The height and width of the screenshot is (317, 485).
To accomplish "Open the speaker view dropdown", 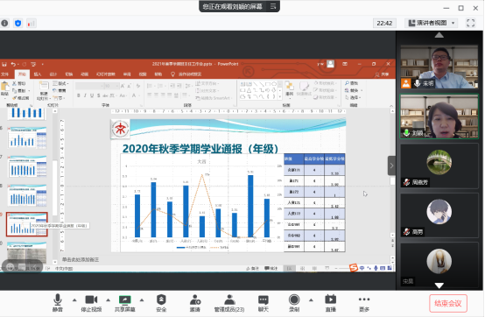I will tap(432, 23).
